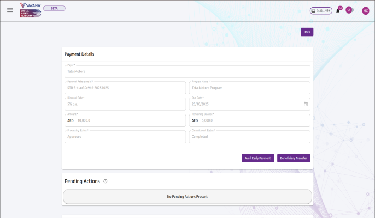Screen dimensions: 375x218
Task: Open the Due Date calendar picker
Action: coord(306,104)
